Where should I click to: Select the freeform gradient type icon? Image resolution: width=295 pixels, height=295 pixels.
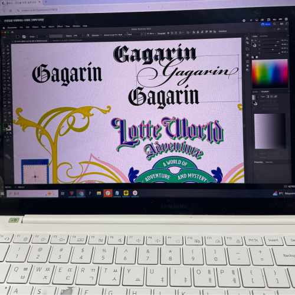tap(276, 97)
